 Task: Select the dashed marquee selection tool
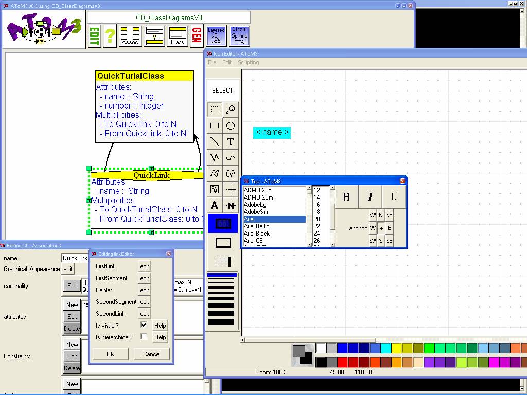coord(215,109)
